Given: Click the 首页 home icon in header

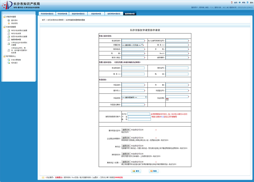Looking at the screenshot, I should [232, 2].
